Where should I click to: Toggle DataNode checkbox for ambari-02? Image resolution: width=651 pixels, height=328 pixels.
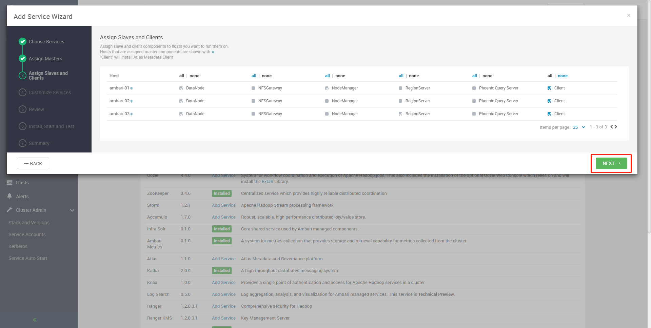click(x=181, y=101)
